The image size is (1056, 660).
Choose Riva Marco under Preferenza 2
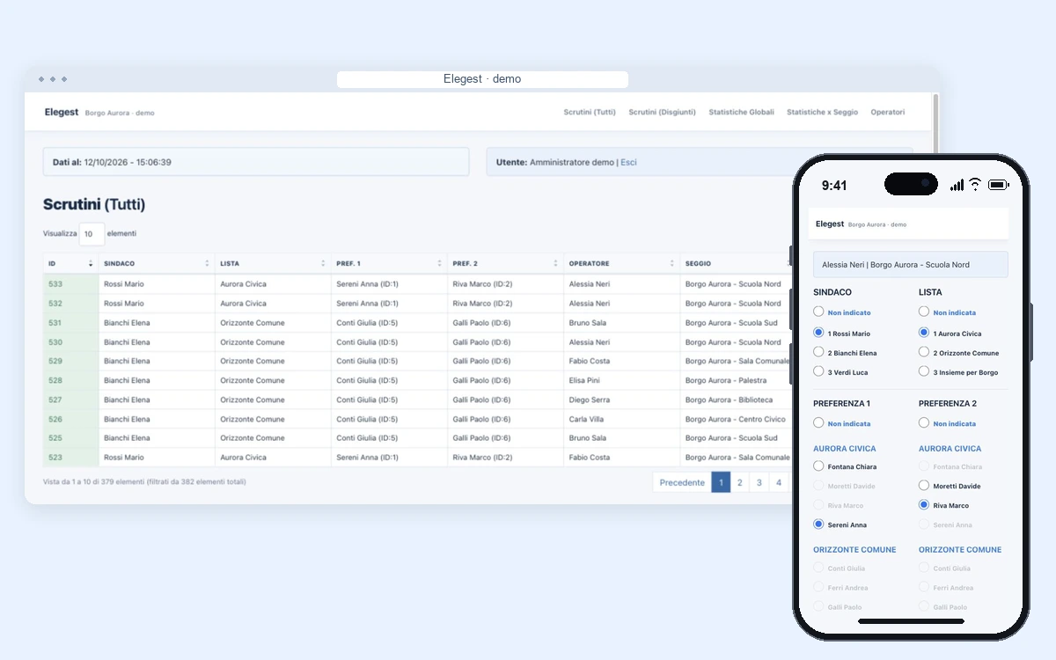[x=924, y=505]
